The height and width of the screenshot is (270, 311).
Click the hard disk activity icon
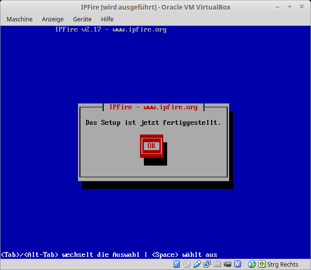click(x=176, y=264)
